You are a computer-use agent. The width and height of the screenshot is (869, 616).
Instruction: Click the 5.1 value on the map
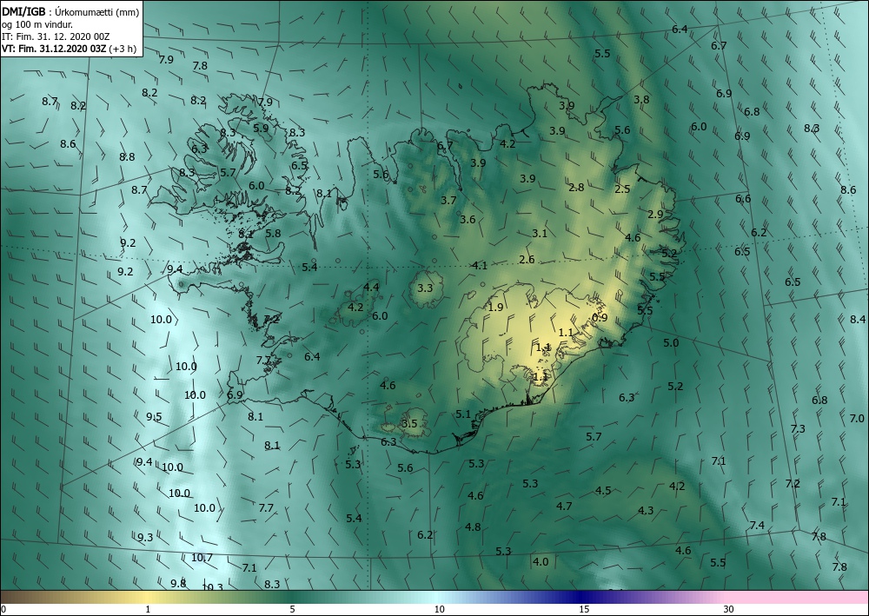(463, 414)
